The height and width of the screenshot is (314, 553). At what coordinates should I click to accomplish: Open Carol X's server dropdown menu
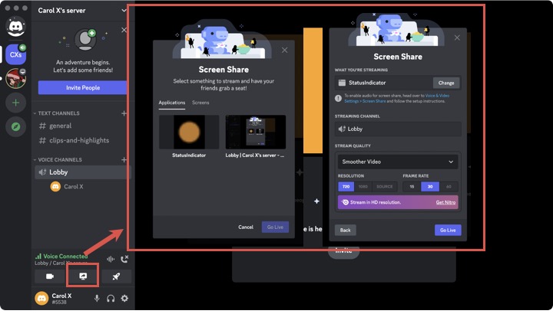(124, 11)
